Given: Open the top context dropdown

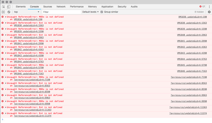Looking at the screenshot, I should [26, 12].
